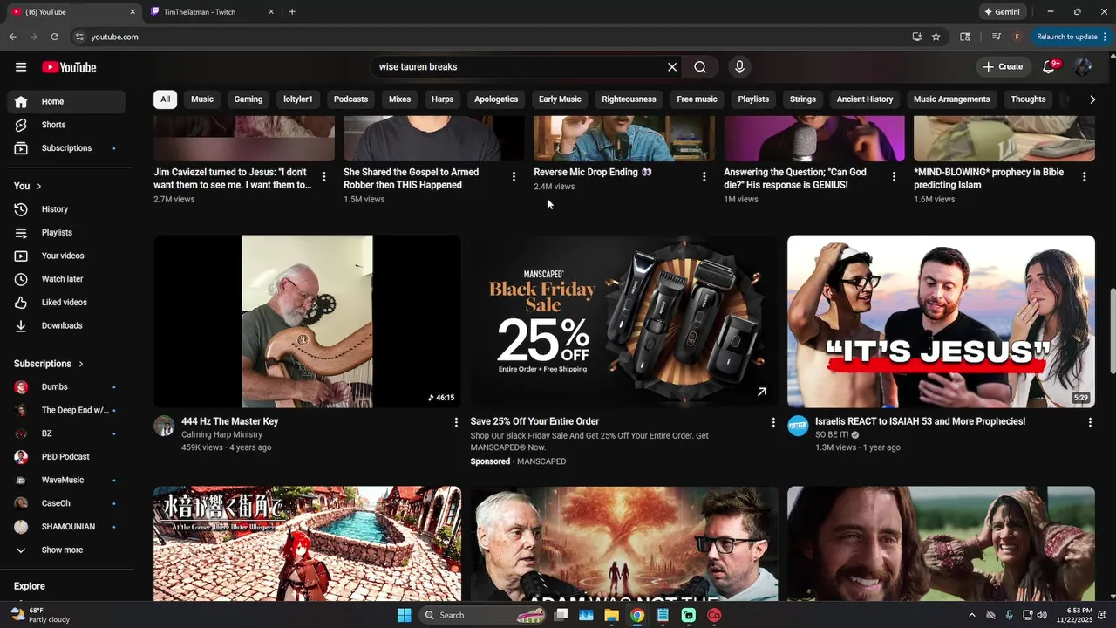Open the 444 Hz harp video thumbnail
1116x628 pixels.
(x=307, y=321)
